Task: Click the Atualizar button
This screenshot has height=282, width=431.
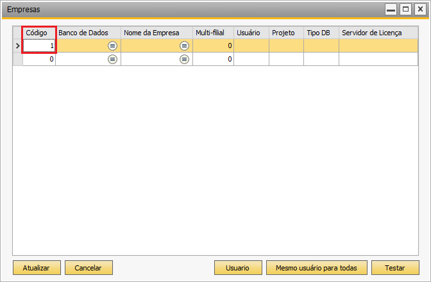Action: (37, 268)
